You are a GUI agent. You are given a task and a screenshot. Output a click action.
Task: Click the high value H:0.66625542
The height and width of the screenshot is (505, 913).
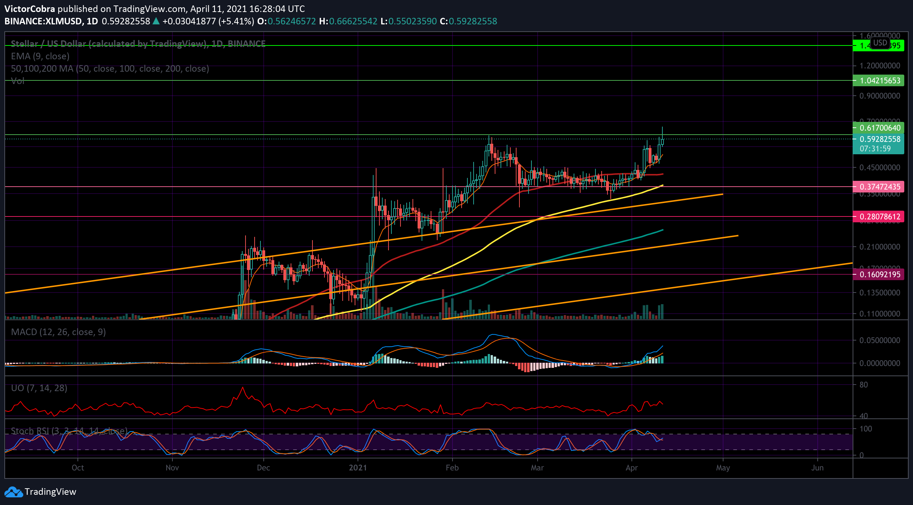tap(348, 21)
